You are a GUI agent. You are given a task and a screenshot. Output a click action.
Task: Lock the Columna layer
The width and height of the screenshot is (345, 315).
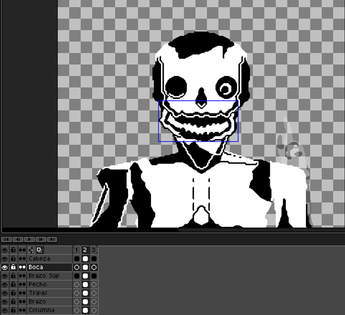point(13,310)
